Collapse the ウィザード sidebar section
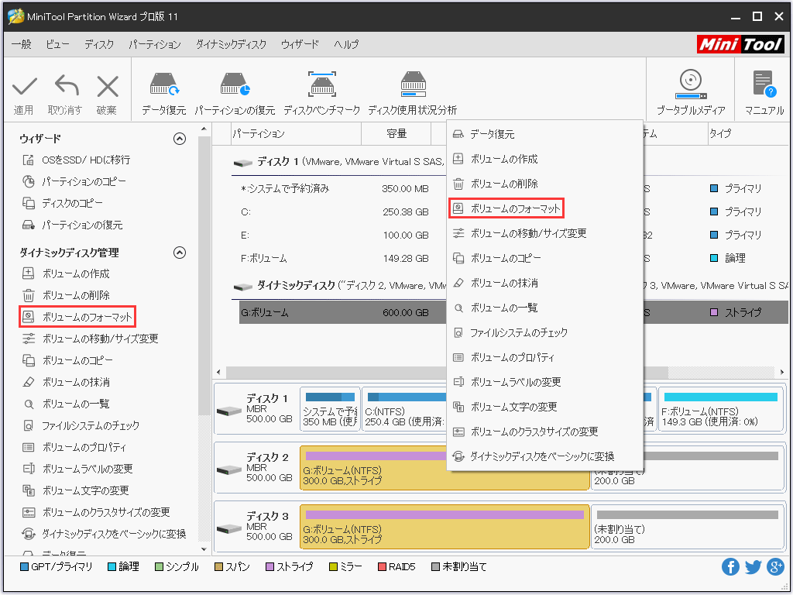The height and width of the screenshot is (595, 793). 180,139
